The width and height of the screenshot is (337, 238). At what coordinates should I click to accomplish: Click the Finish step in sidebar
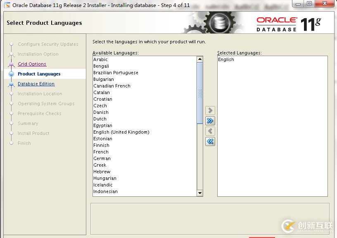click(x=24, y=143)
